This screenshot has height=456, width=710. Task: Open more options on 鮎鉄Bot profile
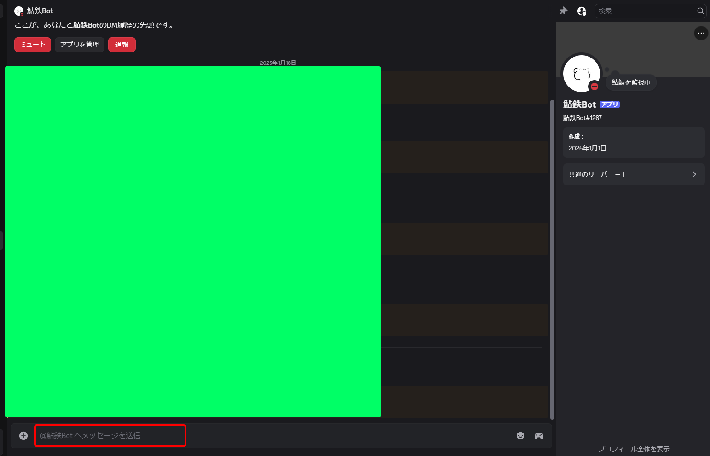pos(701,33)
